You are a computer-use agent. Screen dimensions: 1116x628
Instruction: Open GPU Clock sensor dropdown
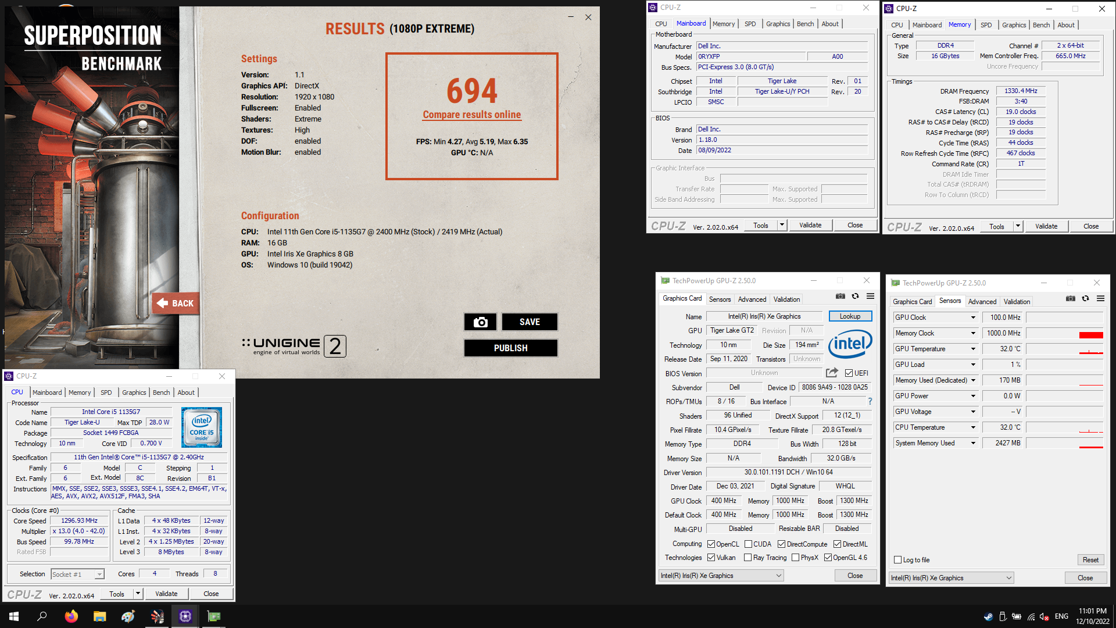point(973,317)
